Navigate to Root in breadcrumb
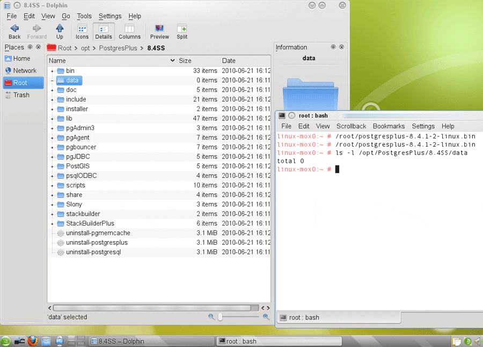This screenshot has width=483, height=347. coord(65,48)
